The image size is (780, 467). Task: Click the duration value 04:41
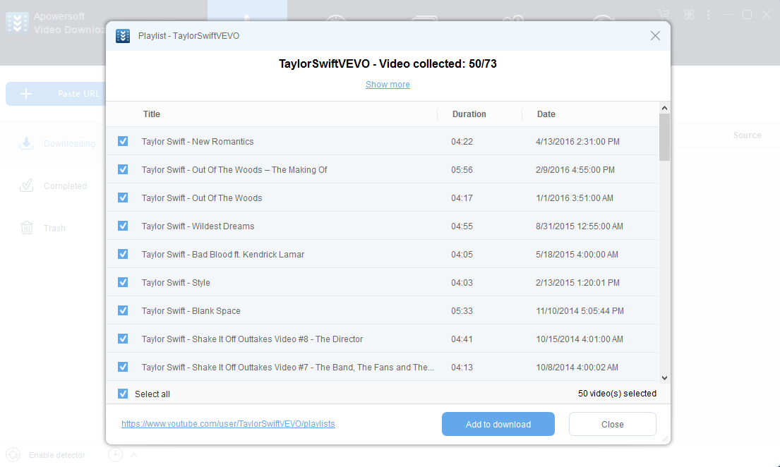pyautogui.click(x=462, y=339)
